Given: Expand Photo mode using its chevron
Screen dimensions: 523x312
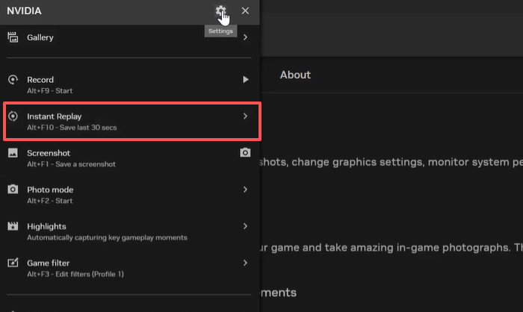Looking at the screenshot, I should click(x=245, y=190).
